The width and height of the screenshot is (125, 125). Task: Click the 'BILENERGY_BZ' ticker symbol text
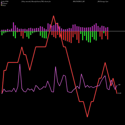(x=79, y=1)
